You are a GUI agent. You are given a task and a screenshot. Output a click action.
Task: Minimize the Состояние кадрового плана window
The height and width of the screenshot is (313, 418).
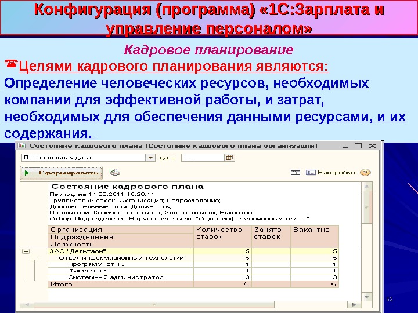click(345, 146)
